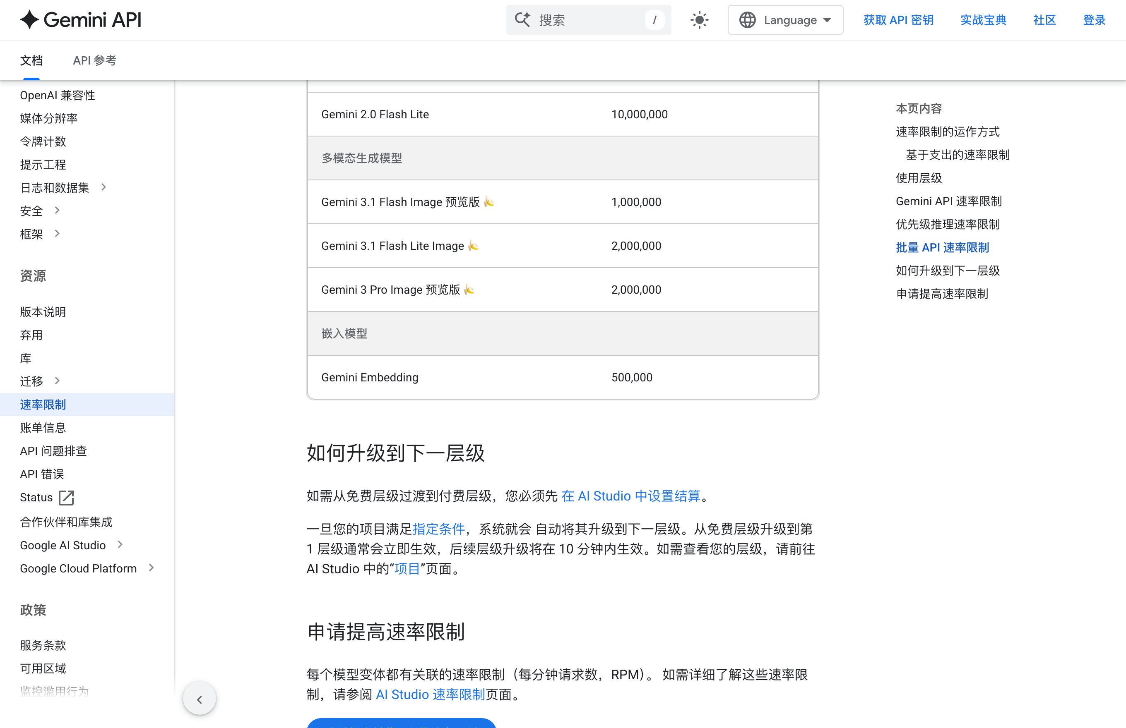Open 库 in sidebar
Image resolution: width=1126 pixels, height=728 pixels.
(x=26, y=358)
